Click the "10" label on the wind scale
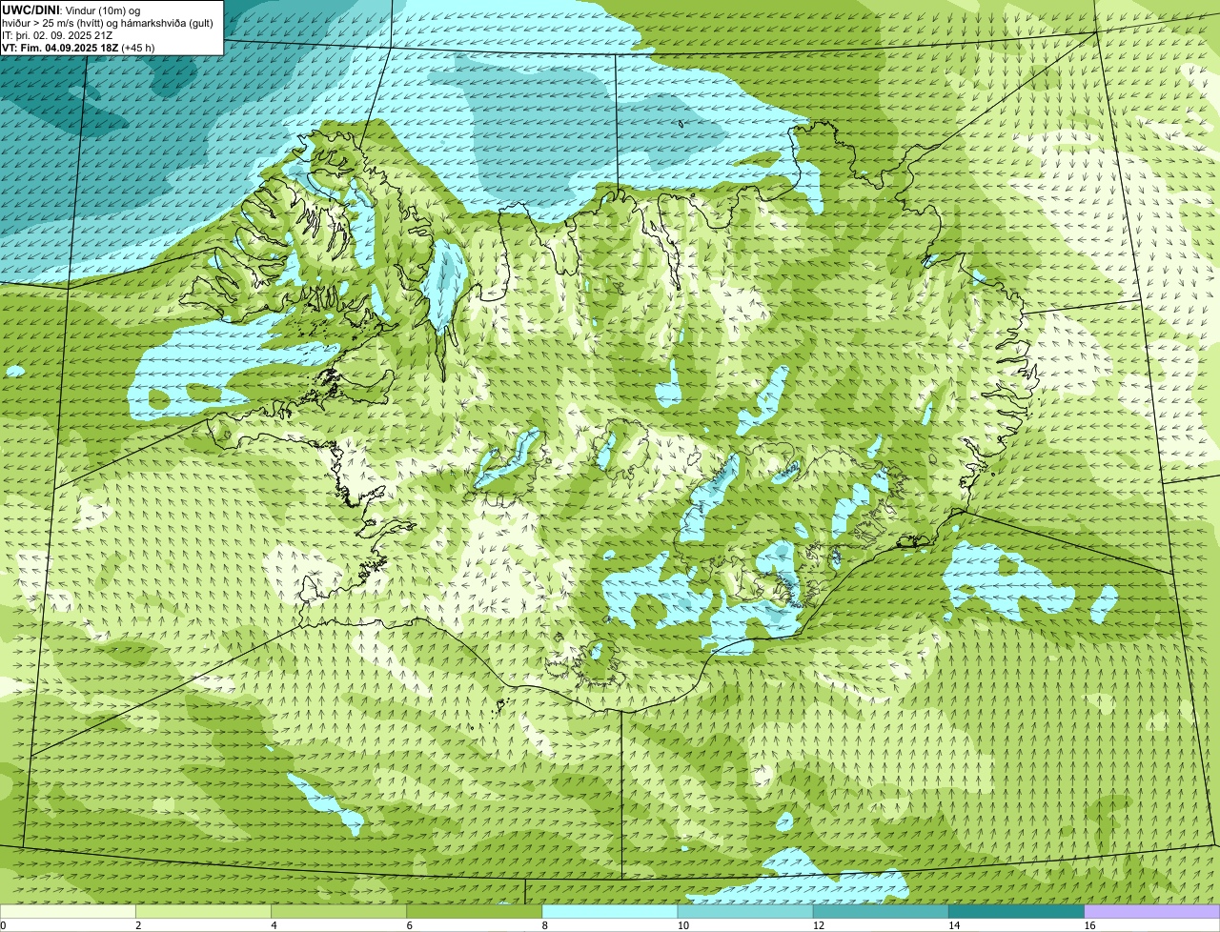Viewport: 1220px width, 932px height. [682, 925]
